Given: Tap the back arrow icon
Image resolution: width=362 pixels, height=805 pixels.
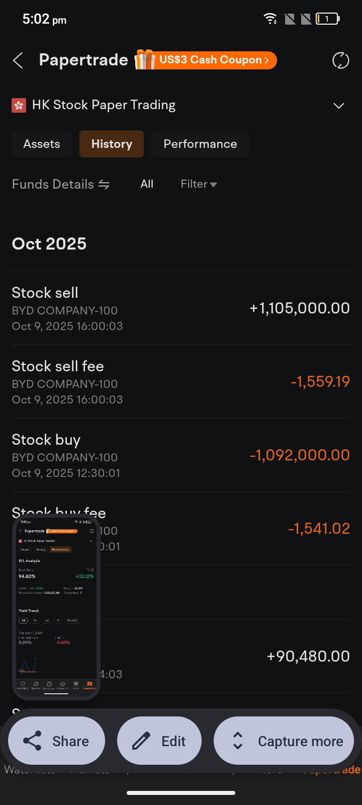Looking at the screenshot, I should [18, 61].
